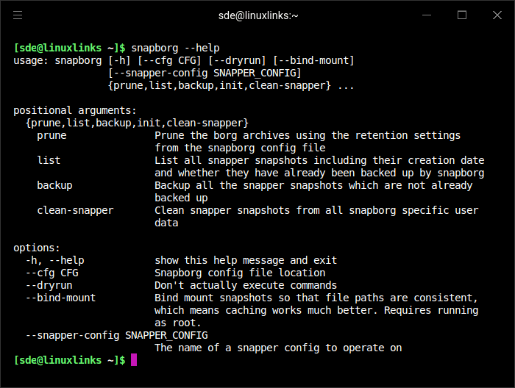
Task: Click the backup subcommand entry
Action: point(54,185)
